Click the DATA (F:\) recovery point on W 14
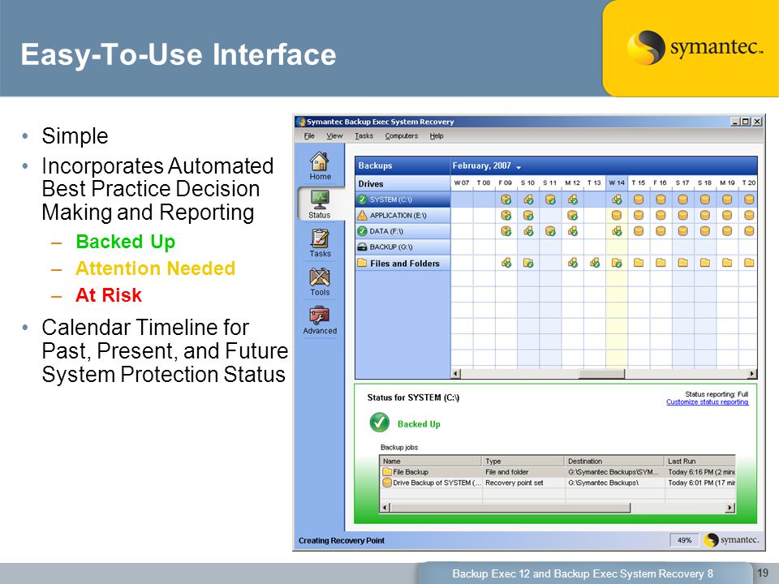779x584 pixels. pos(617,231)
